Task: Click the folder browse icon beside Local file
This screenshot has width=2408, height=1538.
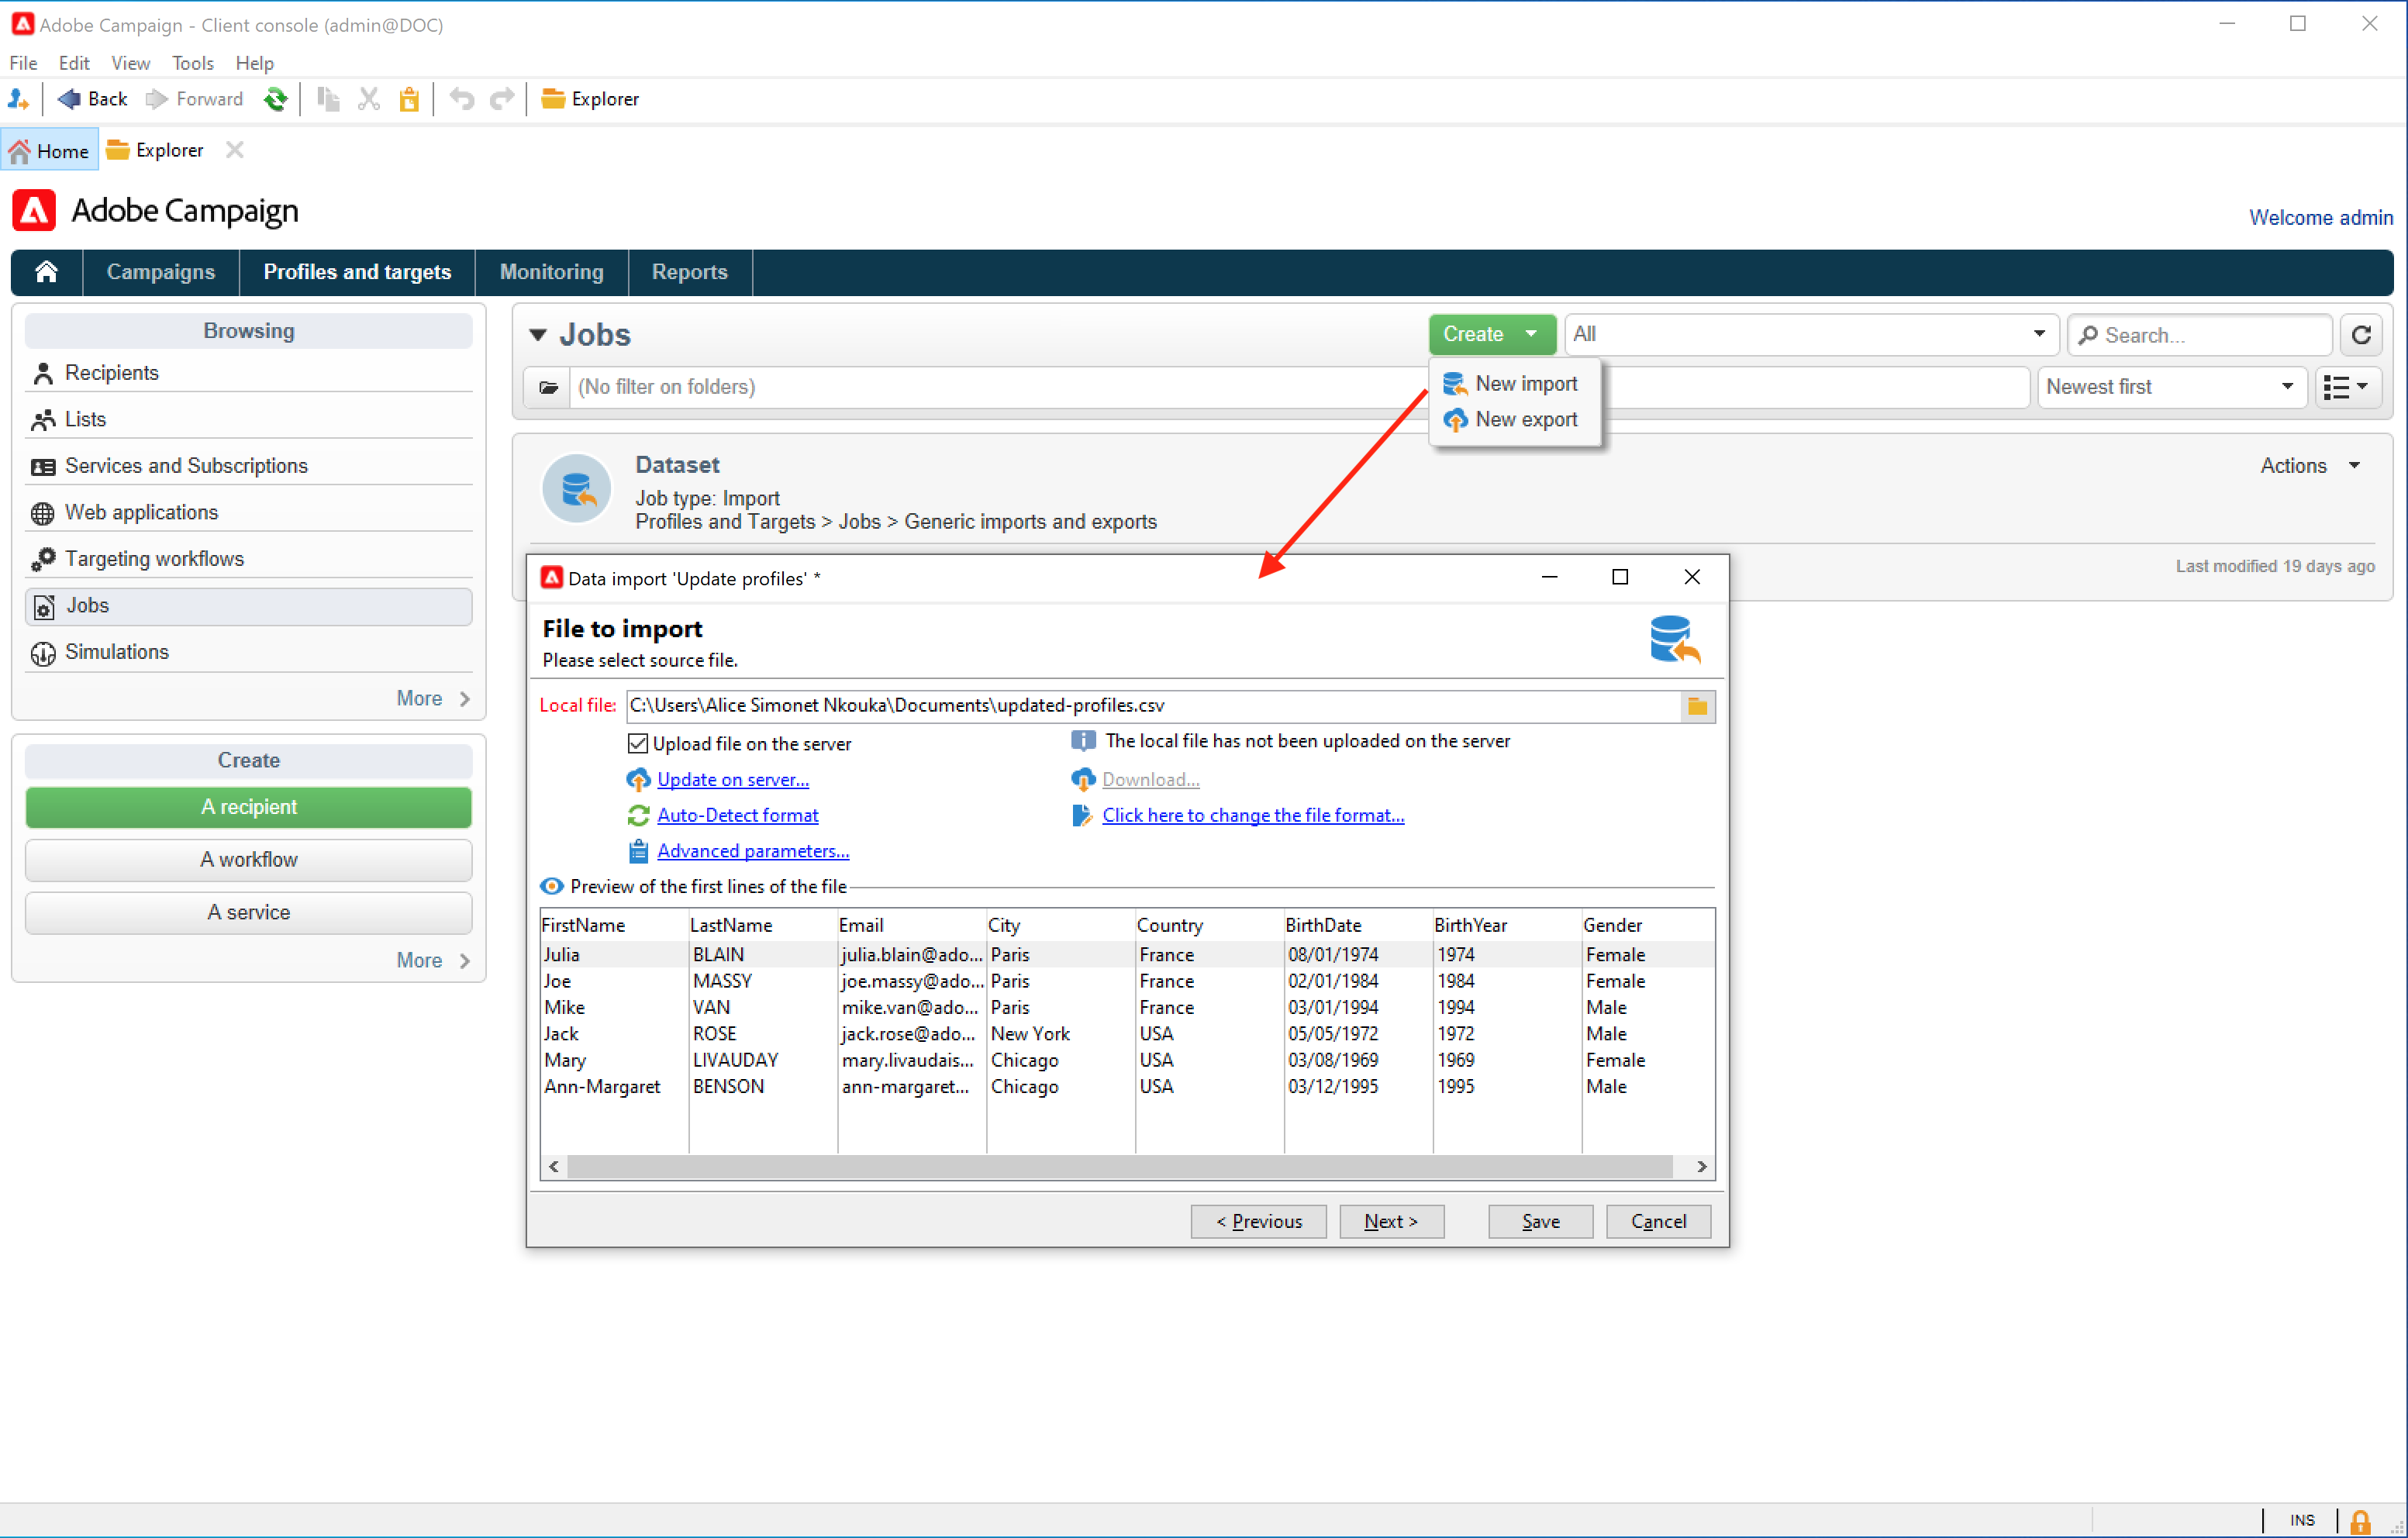Action: click(1697, 706)
